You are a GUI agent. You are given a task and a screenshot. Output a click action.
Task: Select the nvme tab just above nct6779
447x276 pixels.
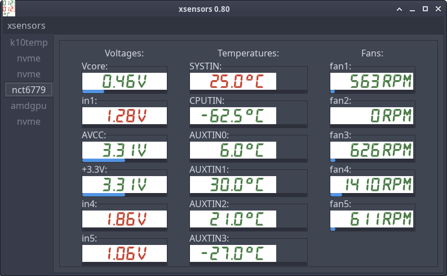[29, 74]
